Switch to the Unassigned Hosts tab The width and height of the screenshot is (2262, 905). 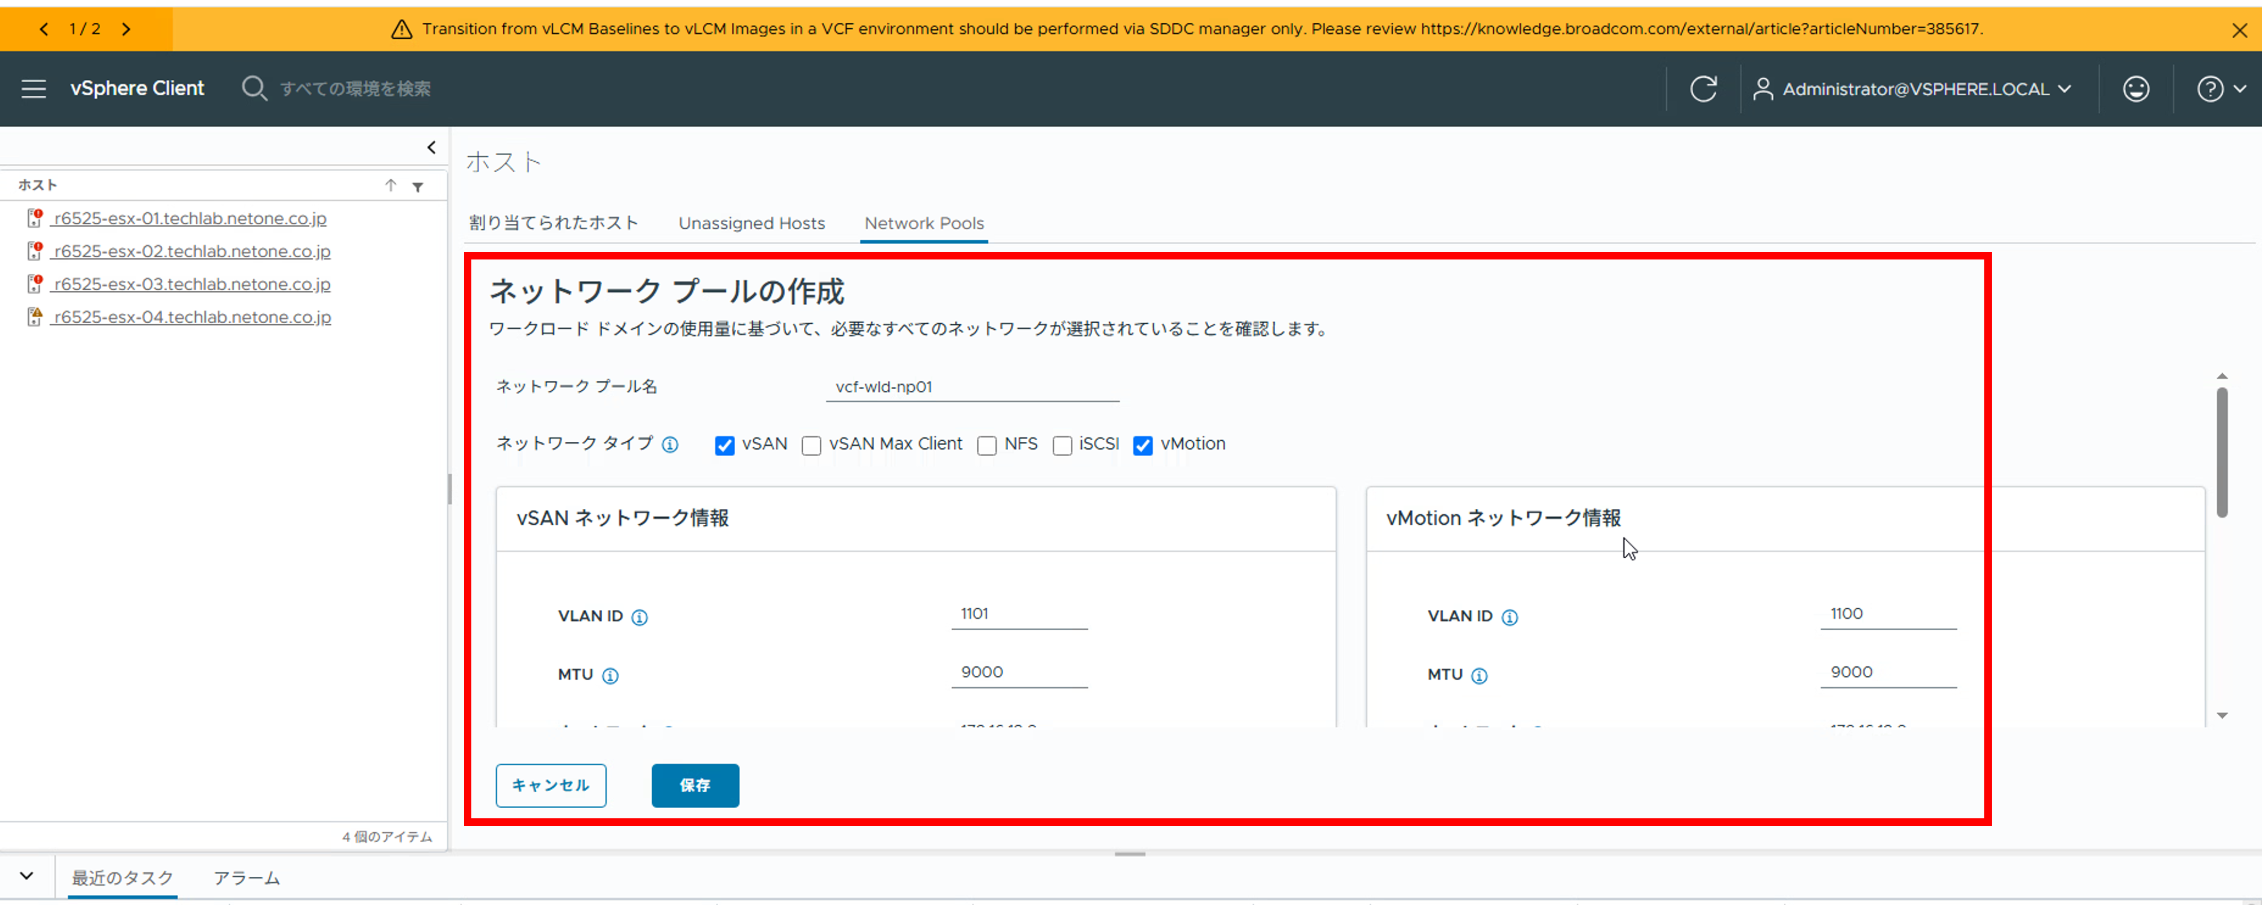pyautogui.click(x=751, y=223)
